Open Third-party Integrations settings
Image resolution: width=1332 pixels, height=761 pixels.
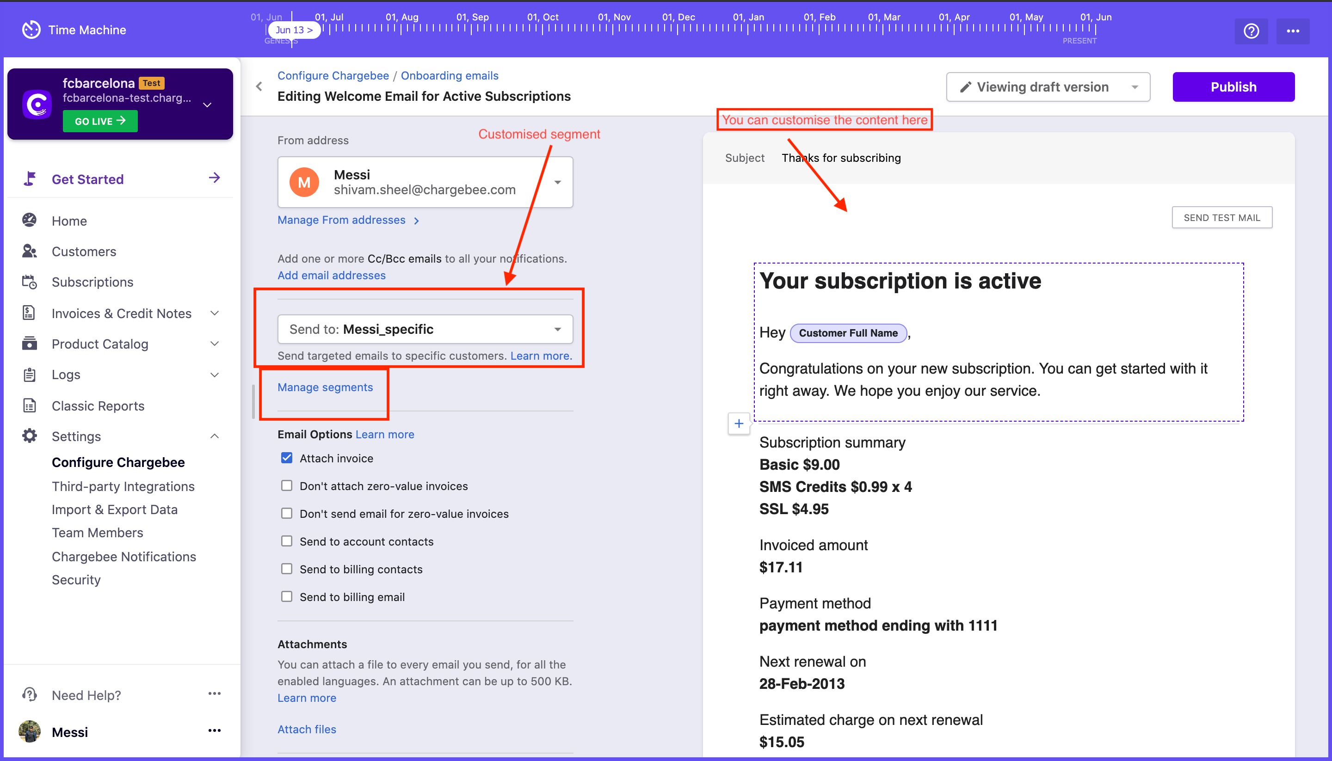pos(123,486)
